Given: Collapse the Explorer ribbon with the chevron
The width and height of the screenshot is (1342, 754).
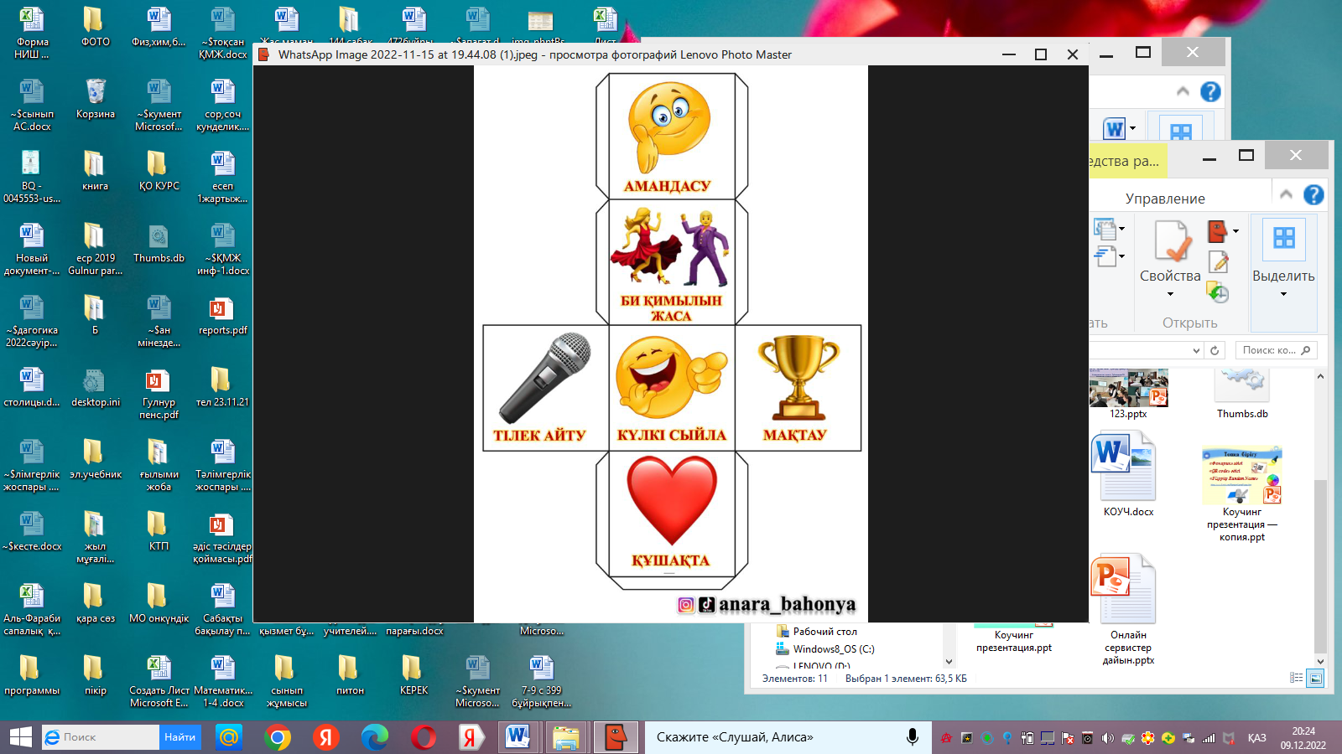Looking at the screenshot, I should pos(1286,194).
